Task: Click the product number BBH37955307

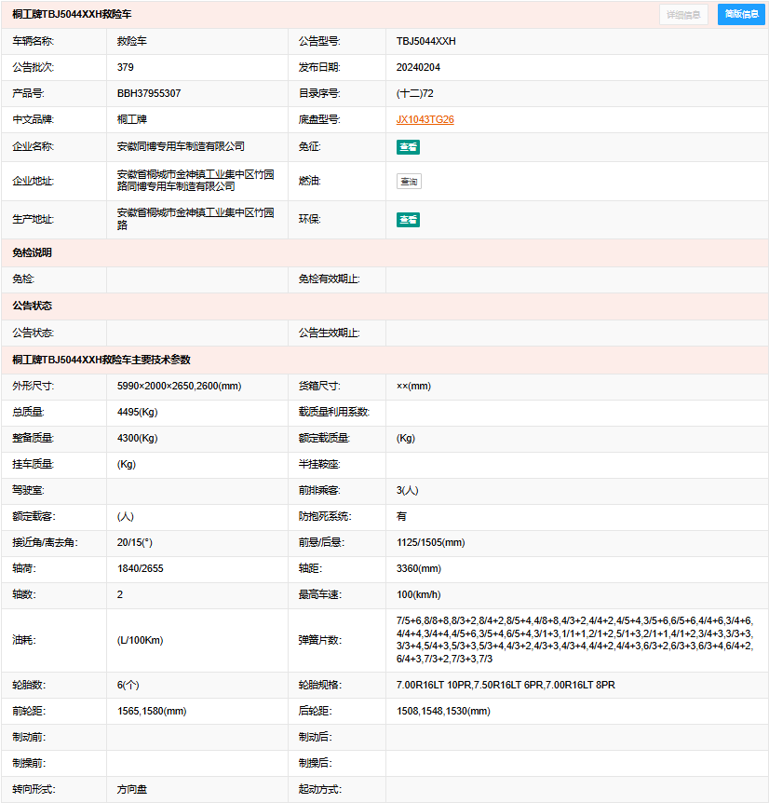Action: pos(149,94)
